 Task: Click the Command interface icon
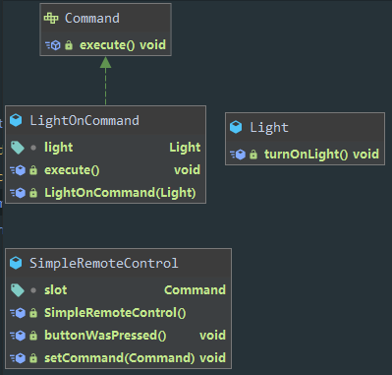[x=51, y=18]
